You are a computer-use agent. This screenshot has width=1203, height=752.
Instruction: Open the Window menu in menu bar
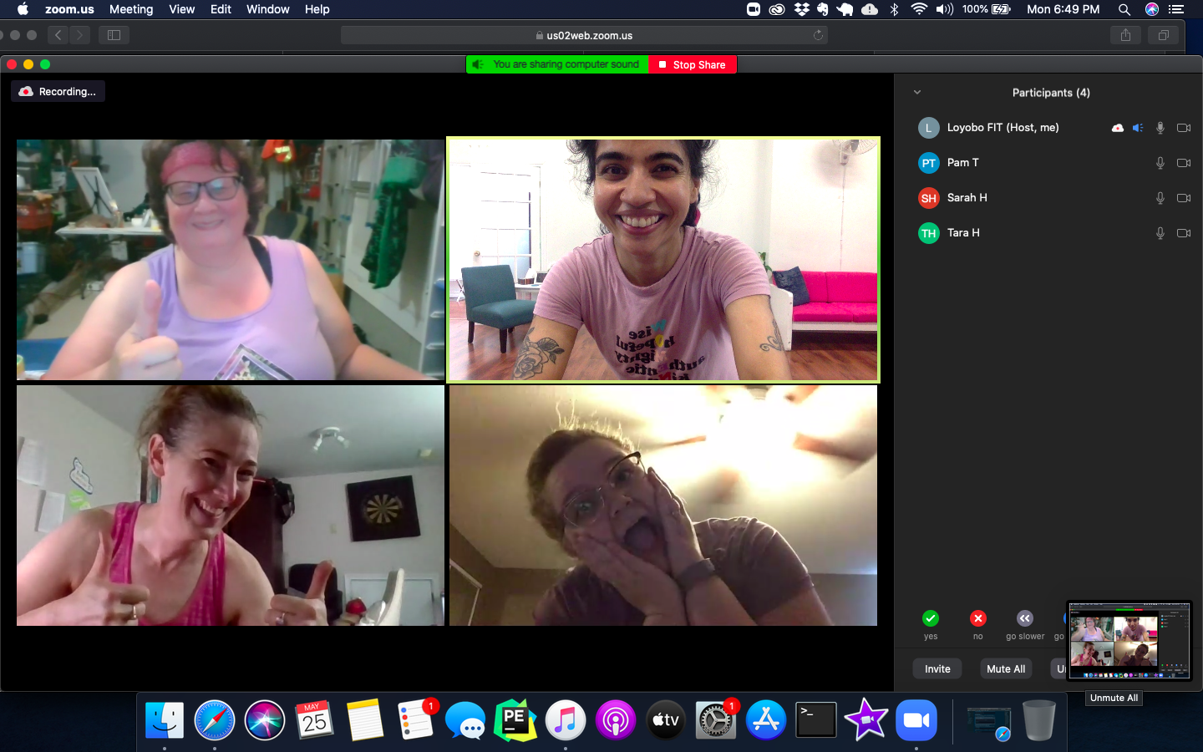point(267,9)
